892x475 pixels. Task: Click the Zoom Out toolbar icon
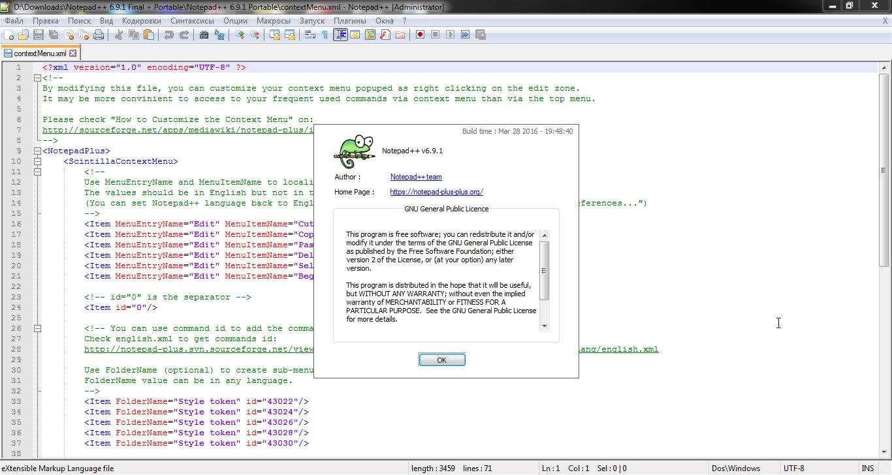click(255, 35)
